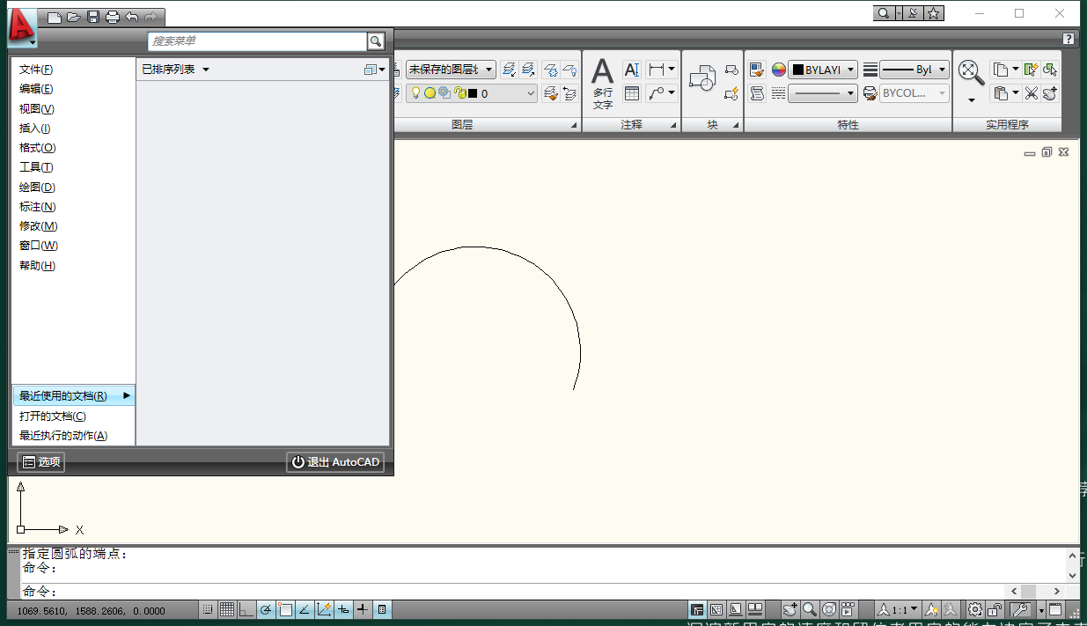Click the match properties icon
The height and width of the screenshot is (626, 1087).
click(757, 70)
